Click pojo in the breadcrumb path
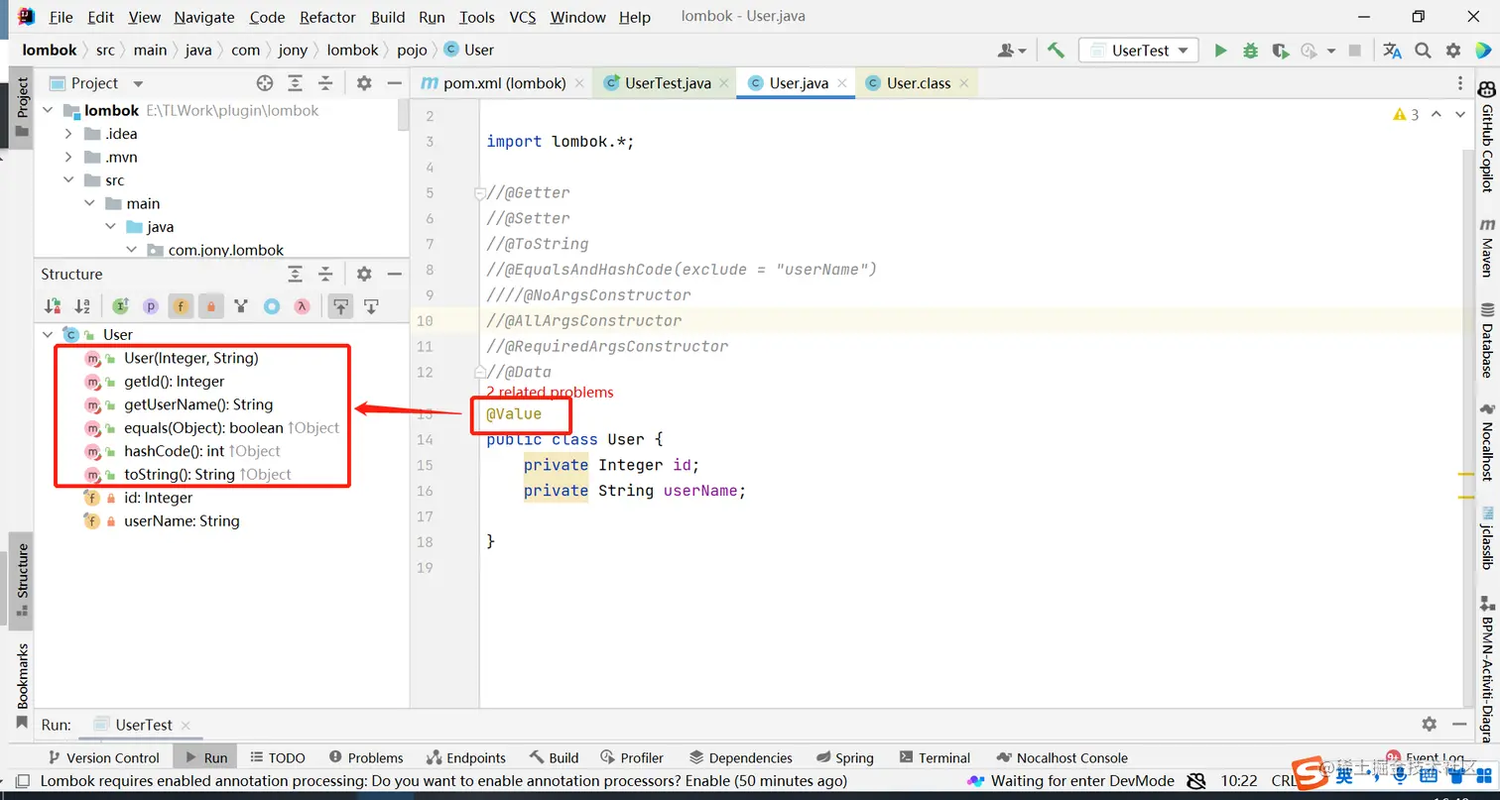This screenshot has width=1500, height=800. 412,50
